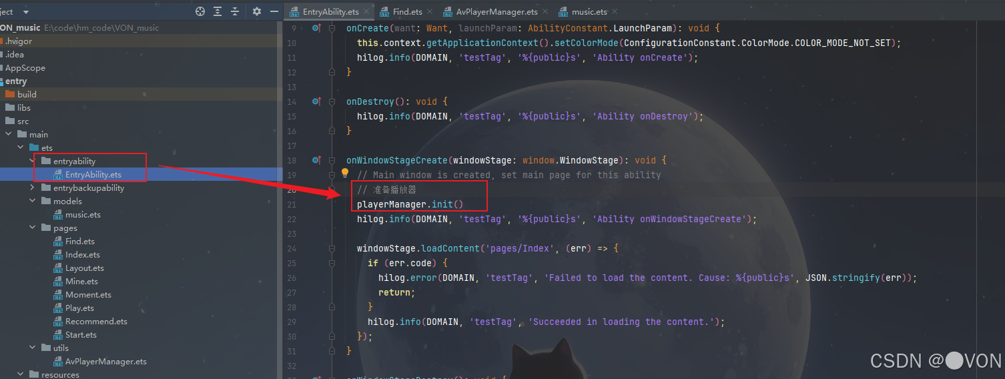The height and width of the screenshot is (379, 1005).
Task: Click the override gutter icon beside onCreate
Action: [316, 28]
